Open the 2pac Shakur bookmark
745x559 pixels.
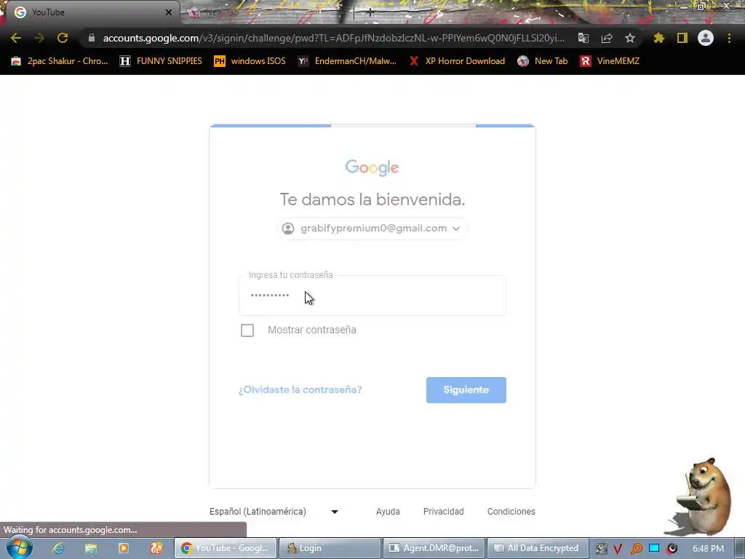point(60,61)
